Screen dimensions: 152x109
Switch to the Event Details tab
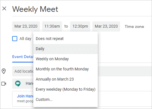coord(23,57)
